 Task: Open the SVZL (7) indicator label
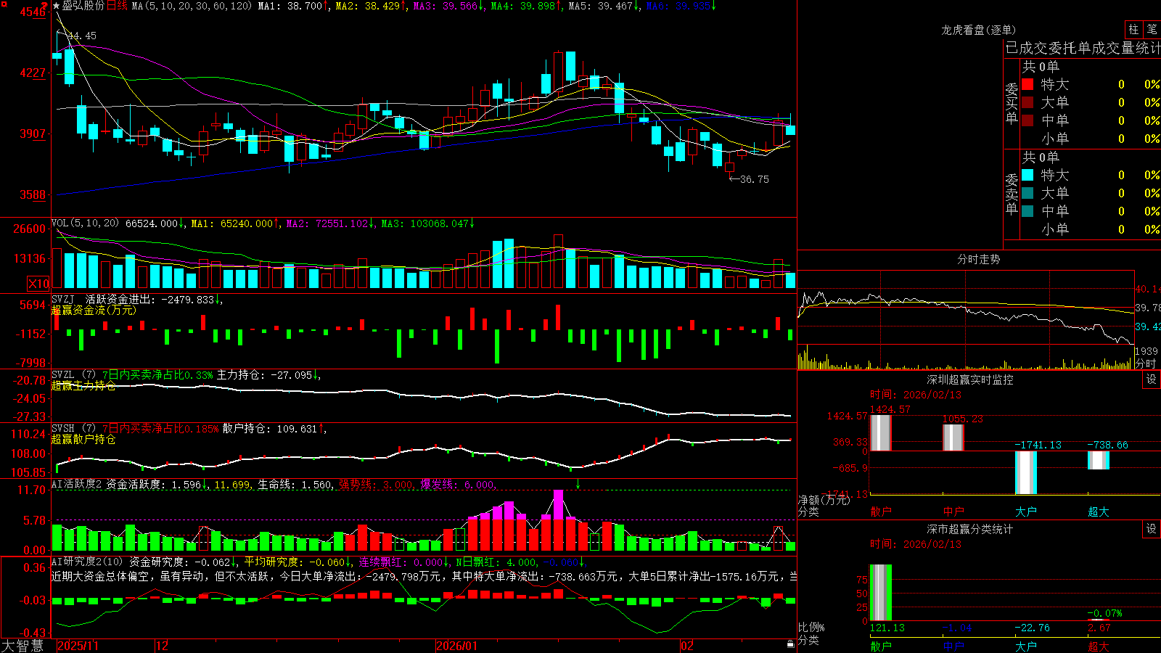click(74, 375)
